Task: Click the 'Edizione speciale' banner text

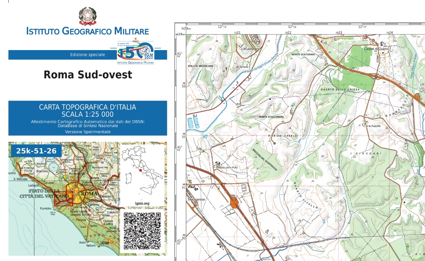Action: click(88, 54)
